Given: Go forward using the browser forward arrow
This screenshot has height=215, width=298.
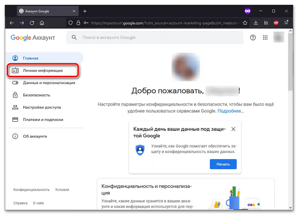Looking at the screenshot, I should tap(22, 23).
